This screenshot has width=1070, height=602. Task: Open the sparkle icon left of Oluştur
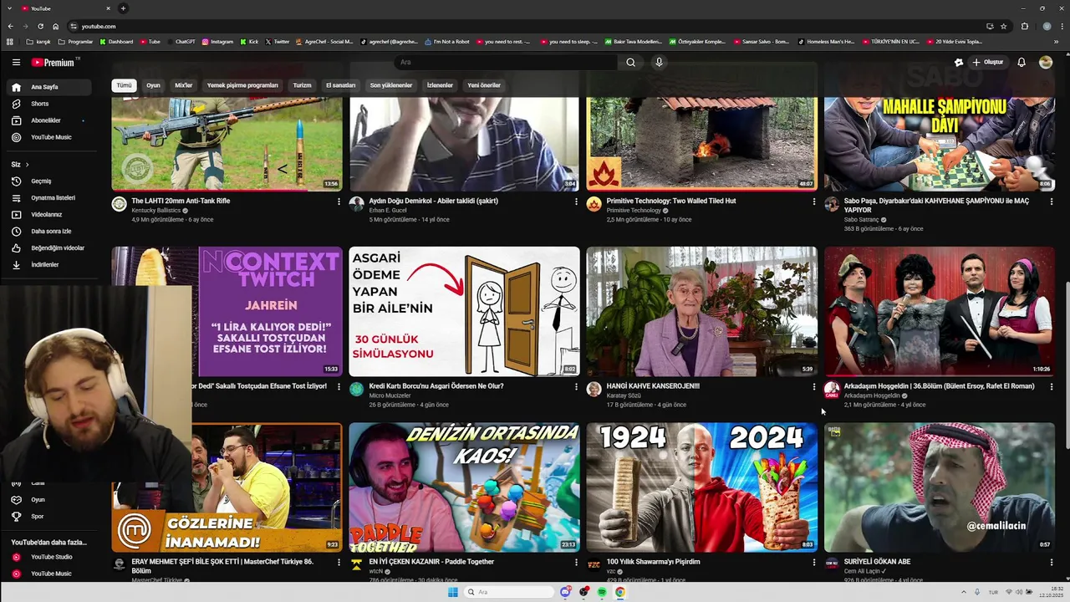959,62
